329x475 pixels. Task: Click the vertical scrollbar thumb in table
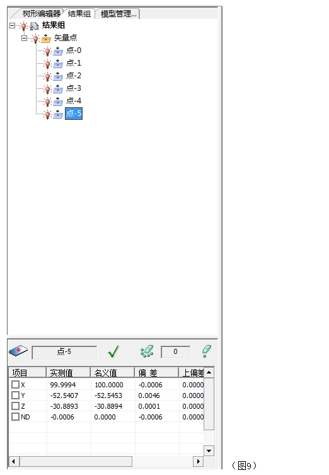[209, 404]
